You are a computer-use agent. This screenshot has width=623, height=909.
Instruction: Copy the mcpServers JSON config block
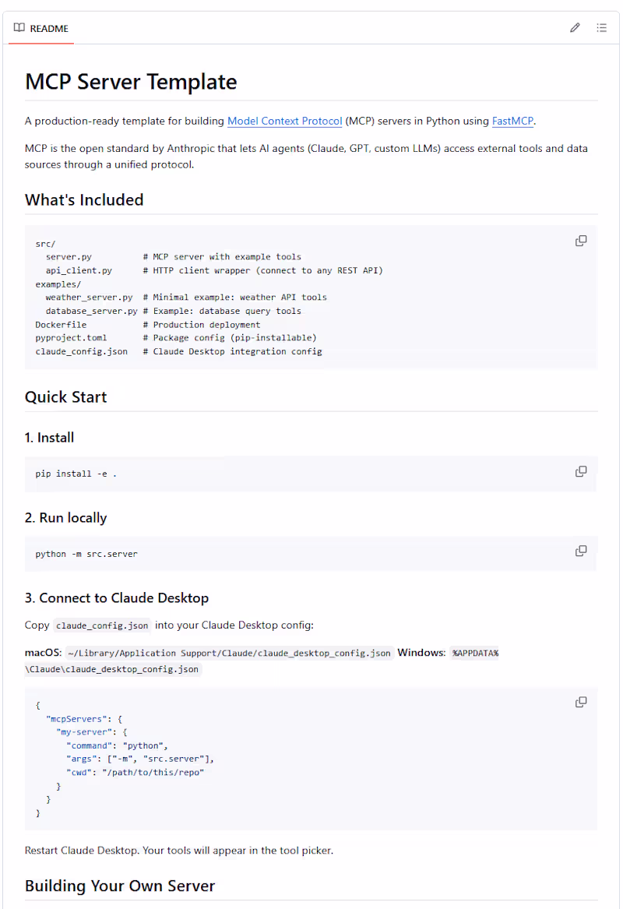pos(580,702)
